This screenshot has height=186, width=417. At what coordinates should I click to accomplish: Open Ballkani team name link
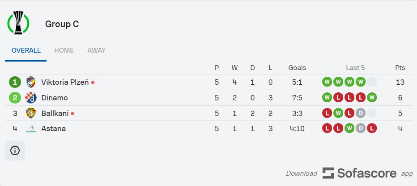coord(55,113)
